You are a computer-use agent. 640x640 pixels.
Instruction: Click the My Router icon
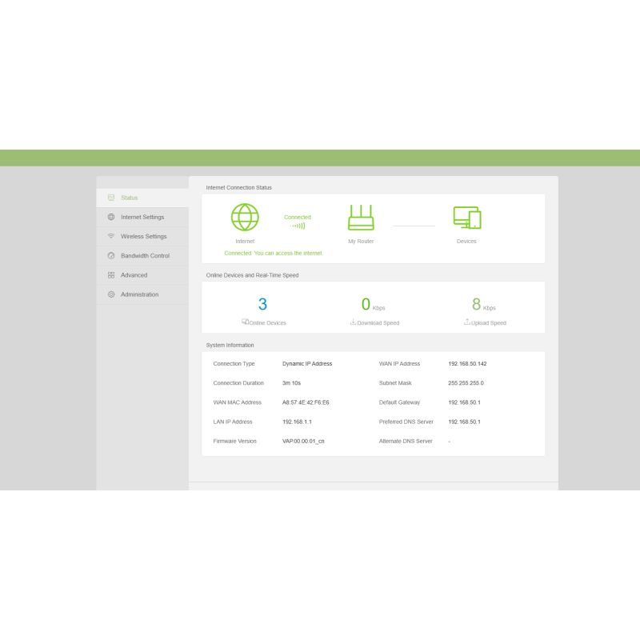coord(361,218)
